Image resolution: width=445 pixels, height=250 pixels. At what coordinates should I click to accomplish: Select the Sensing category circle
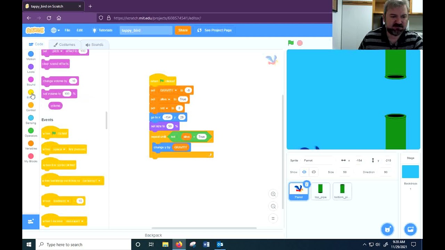click(x=31, y=118)
